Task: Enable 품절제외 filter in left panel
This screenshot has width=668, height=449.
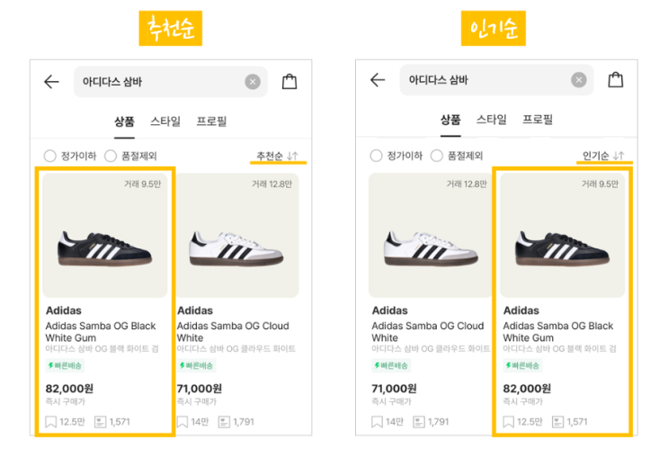Action: click(x=111, y=156)
